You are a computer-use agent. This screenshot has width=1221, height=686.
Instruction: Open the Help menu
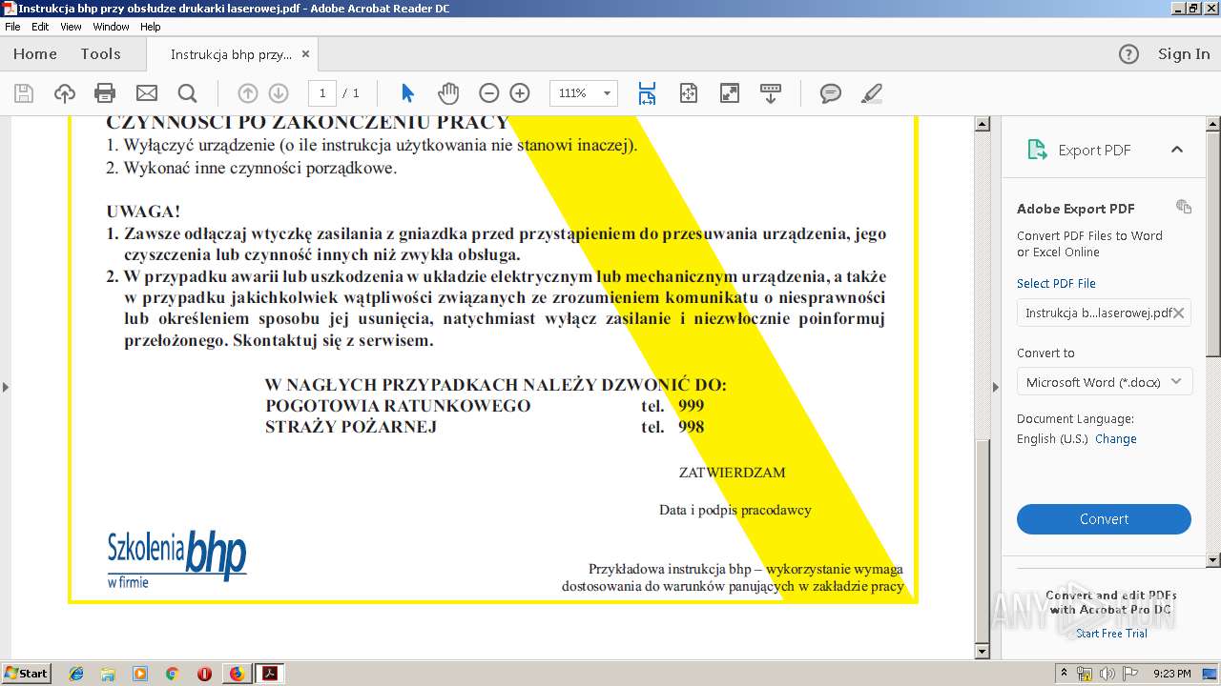click(x=151, y=27)
